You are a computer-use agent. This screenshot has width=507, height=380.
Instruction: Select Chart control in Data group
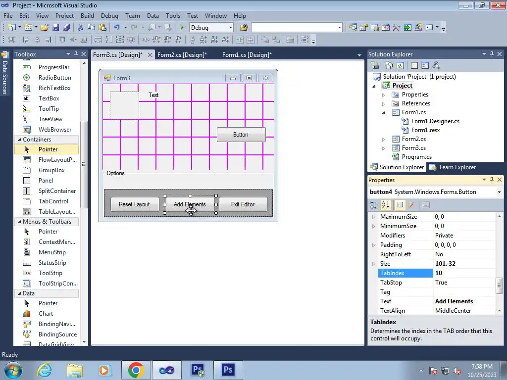click(x=47, y=313)
